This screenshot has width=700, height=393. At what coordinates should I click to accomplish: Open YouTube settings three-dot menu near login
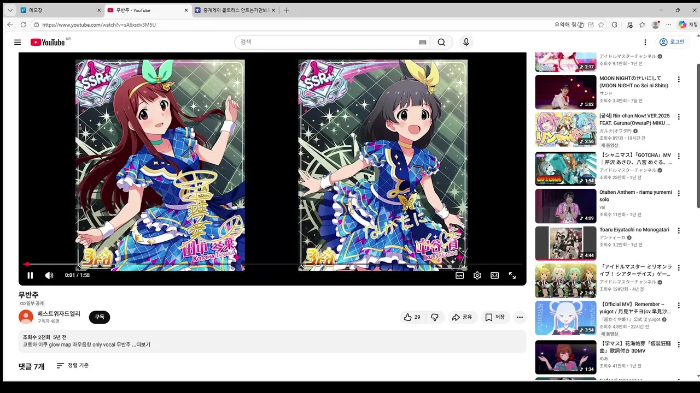pos(645,42)
